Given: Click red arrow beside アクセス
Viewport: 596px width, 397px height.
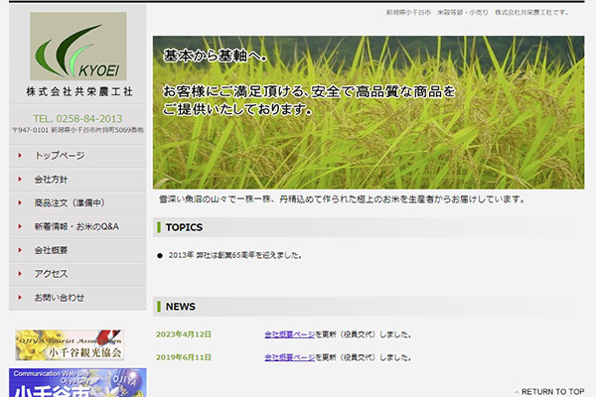Looking at the screenshot, I should (20, 274).
